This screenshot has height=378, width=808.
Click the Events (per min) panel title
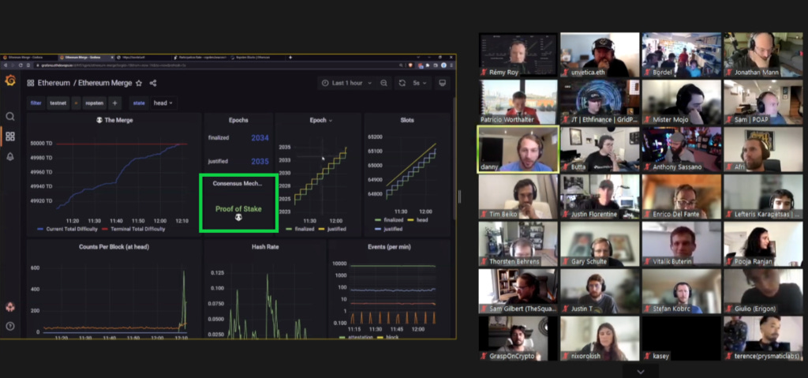389,247
